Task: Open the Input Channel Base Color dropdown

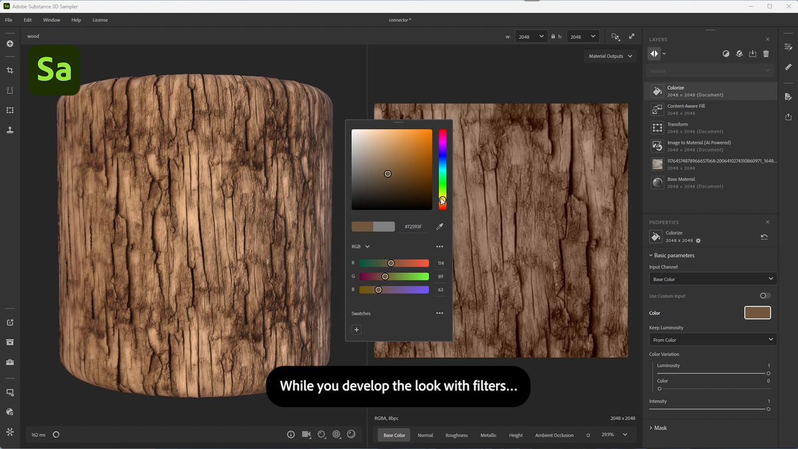Action: coord(712,279)
